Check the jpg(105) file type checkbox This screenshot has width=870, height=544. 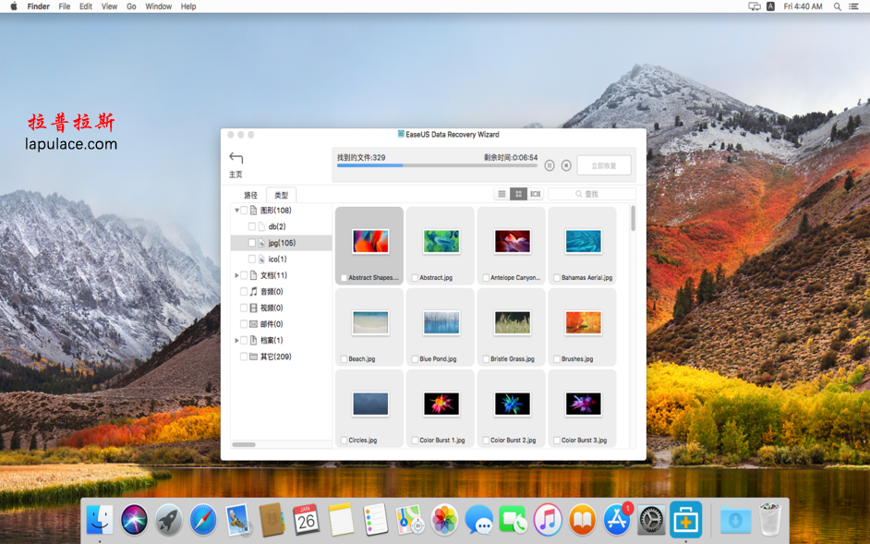pos(252,243)
